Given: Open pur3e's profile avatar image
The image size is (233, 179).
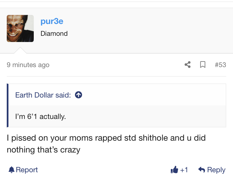Looking at the screenshot, I should pyautogui.click(x=20, y=28).
